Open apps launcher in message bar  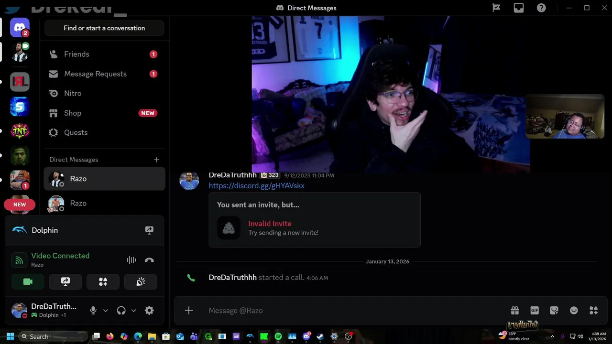(x=593, y=311)
